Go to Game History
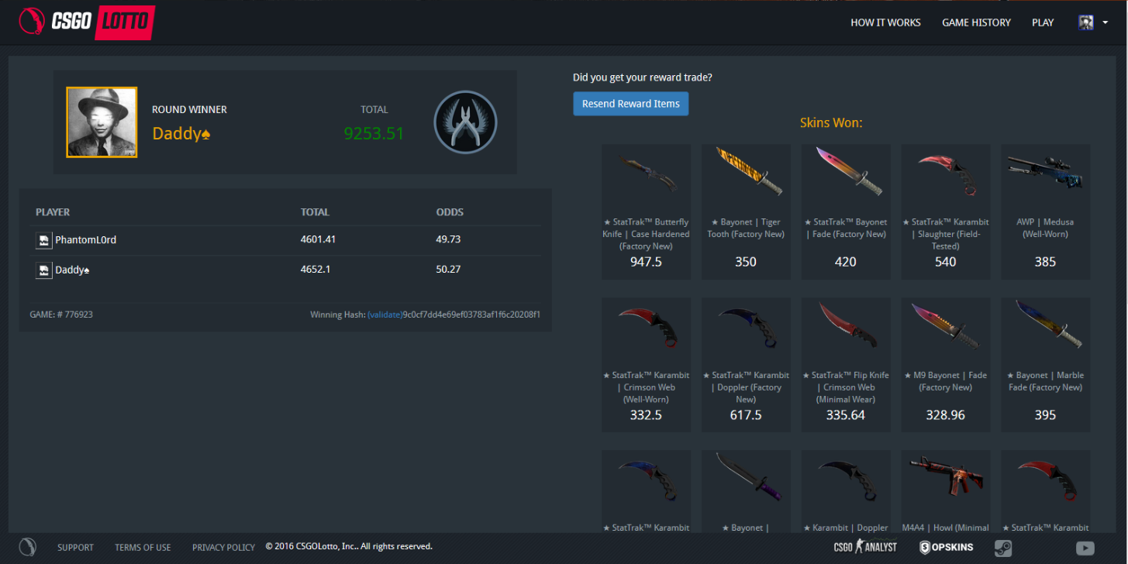Screen dimensions: 1128x564 tap(976, 22)
